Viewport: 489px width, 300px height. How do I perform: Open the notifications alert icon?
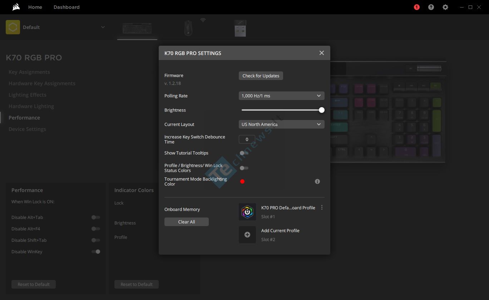click(x=417, y=7)
